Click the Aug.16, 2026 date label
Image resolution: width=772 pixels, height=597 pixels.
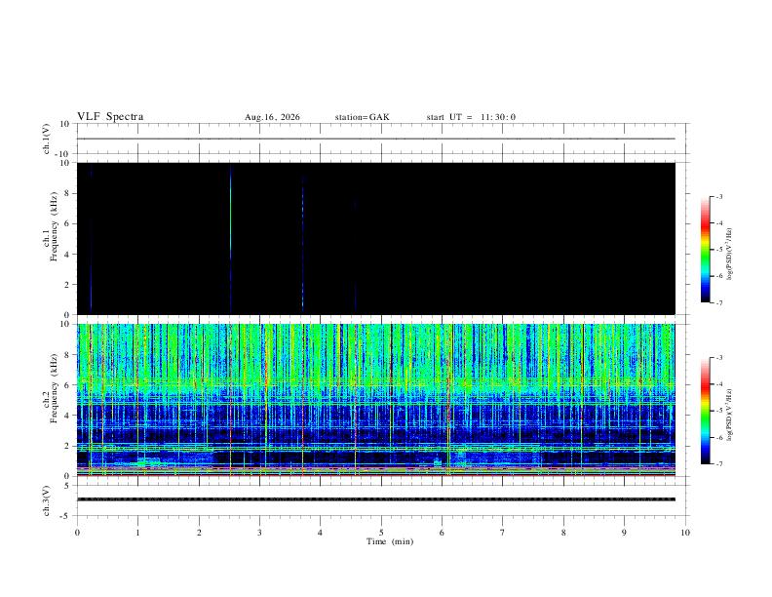(x=272, y=117)
